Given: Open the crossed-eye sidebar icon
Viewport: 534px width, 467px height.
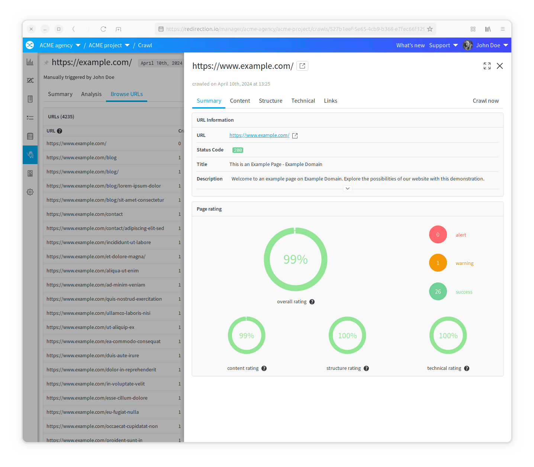Looking at the screenshot, I should point(30,80).
